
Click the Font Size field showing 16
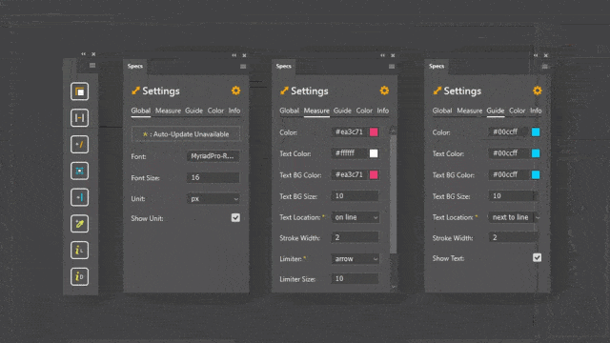pos(213,178)
